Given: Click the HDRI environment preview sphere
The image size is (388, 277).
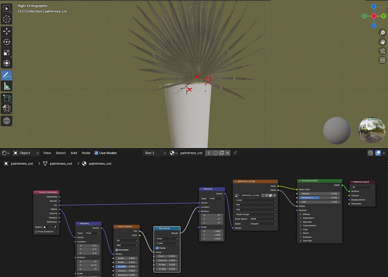Looking at the screenshot, I should pyautogui.click(x=372, y=130).
